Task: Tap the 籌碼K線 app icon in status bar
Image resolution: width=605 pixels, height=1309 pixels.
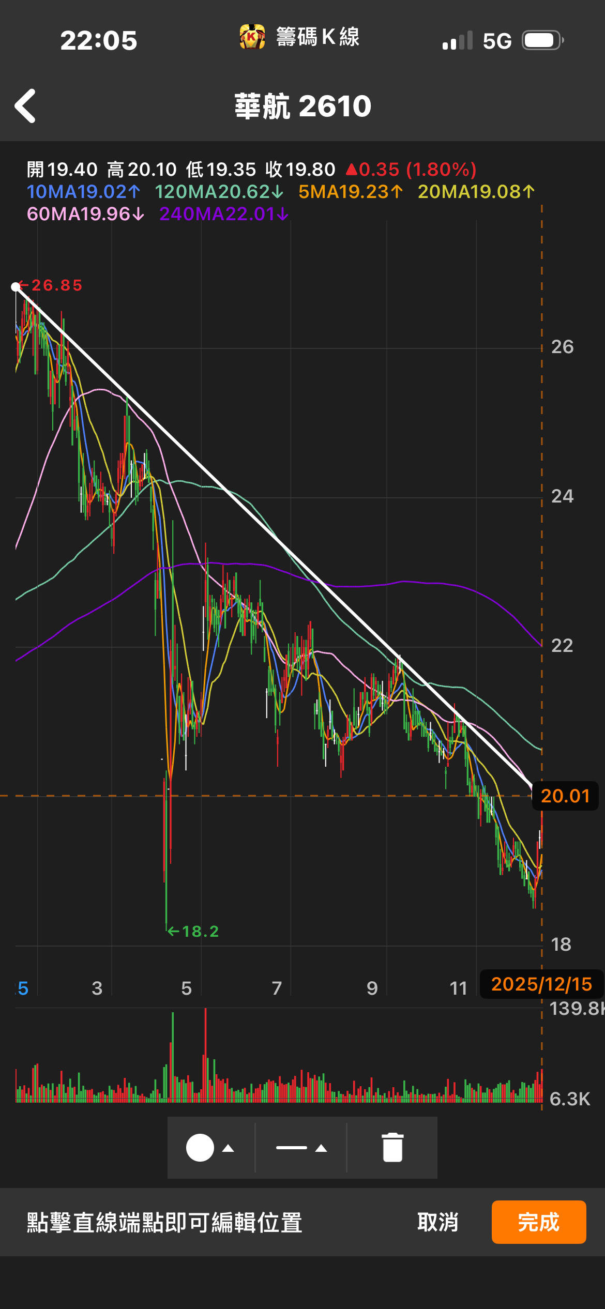Action: click(x=252, y=37)
